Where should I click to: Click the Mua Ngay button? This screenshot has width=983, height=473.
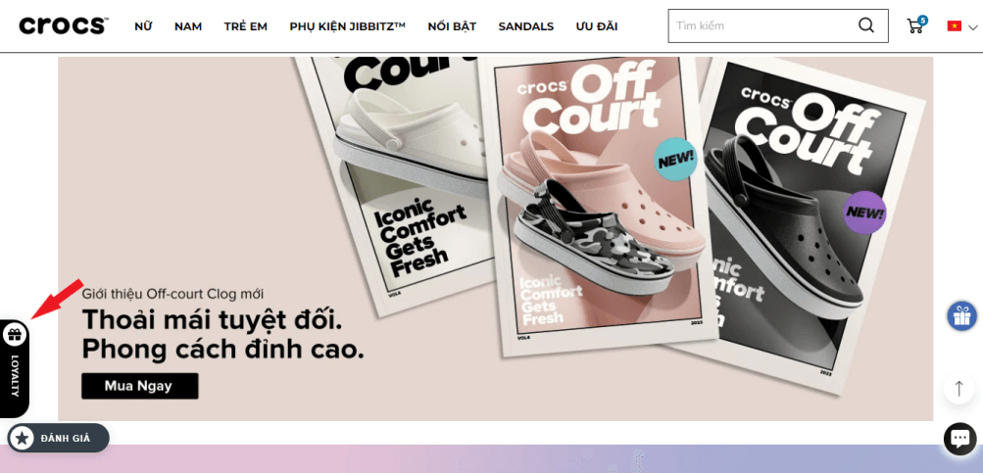click(140, 386)
